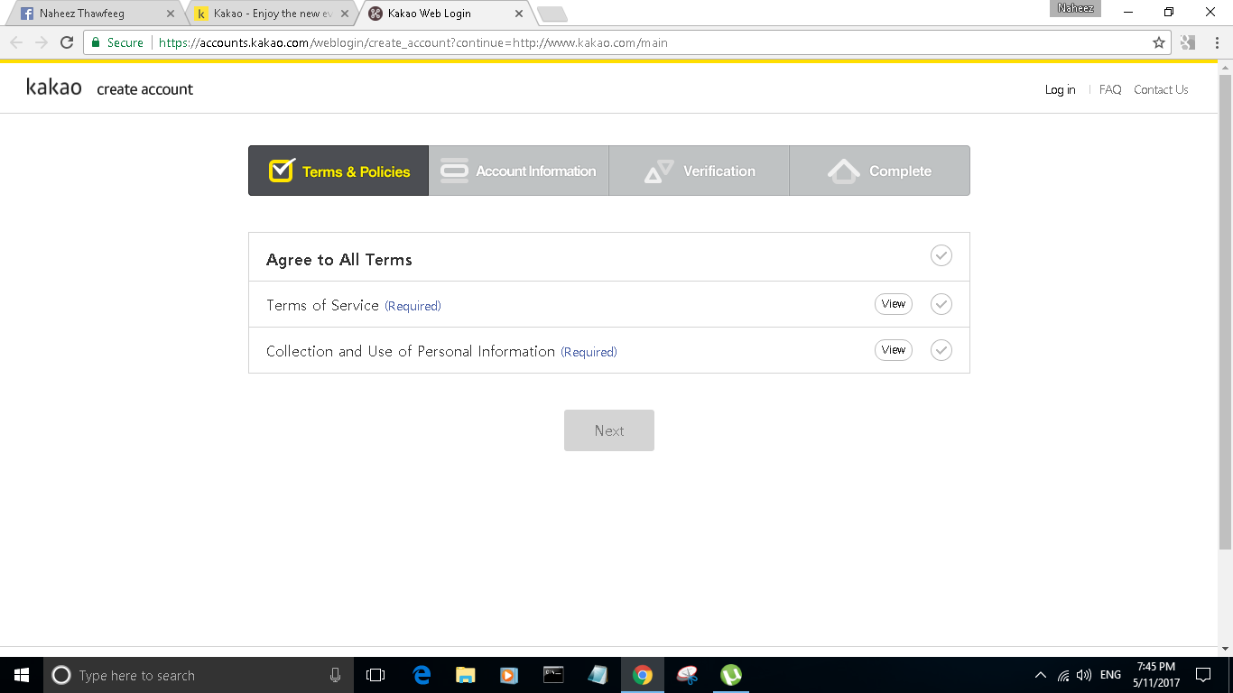Open the notepad-like taskbar icon
Image resolution: width=1233 pixels, height=693 pixels.
click(598, 675)
